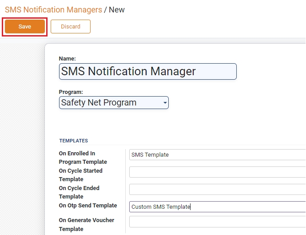Click the TEMPLATES section heading

[74, 141]
